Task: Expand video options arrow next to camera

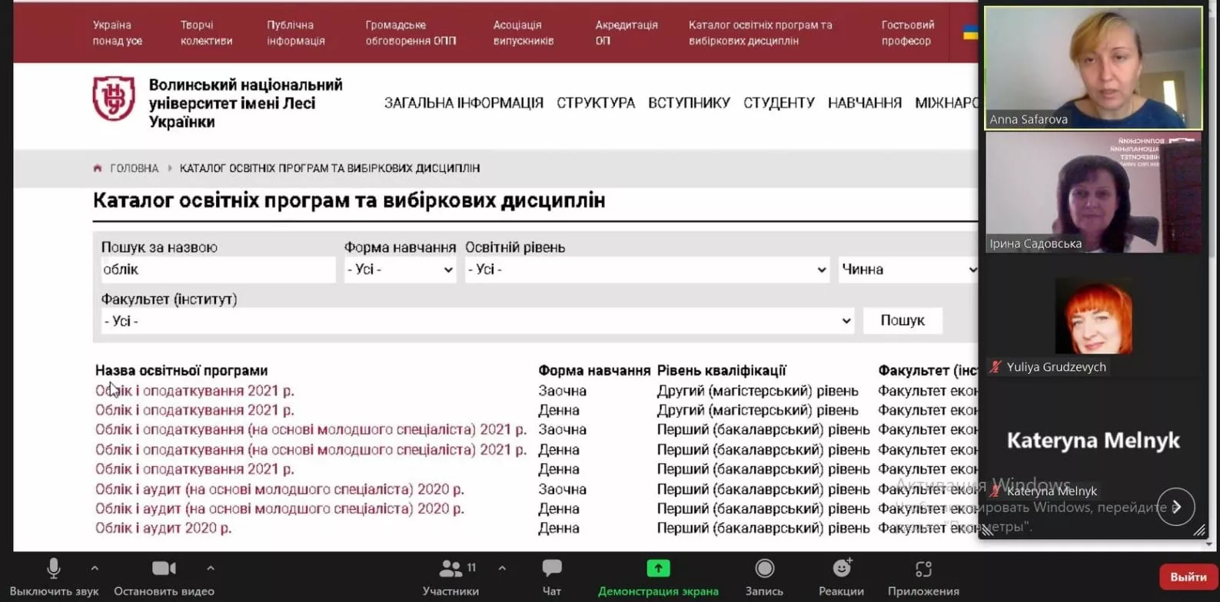Action: pos(211,568)
